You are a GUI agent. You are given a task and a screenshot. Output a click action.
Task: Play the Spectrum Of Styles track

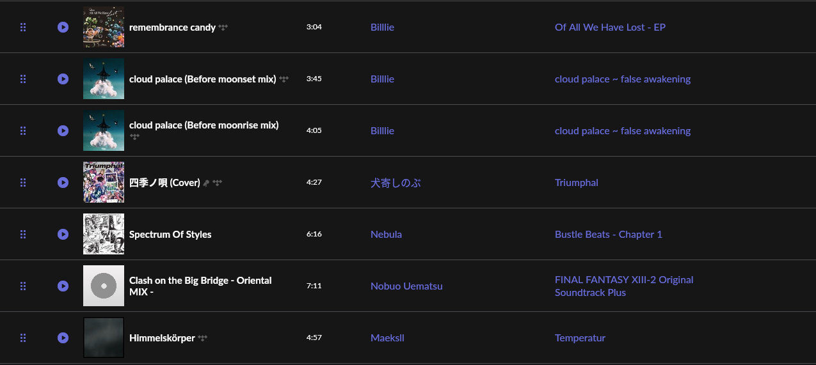[63, 234]
